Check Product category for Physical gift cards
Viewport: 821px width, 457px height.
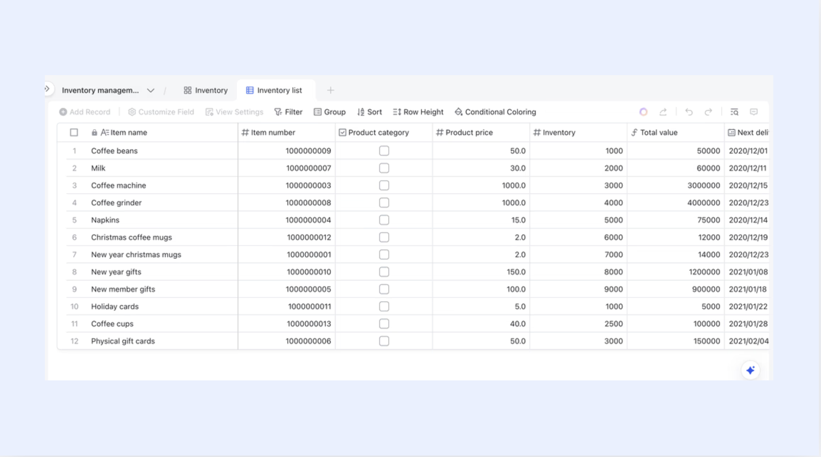(x=384, y=341)
